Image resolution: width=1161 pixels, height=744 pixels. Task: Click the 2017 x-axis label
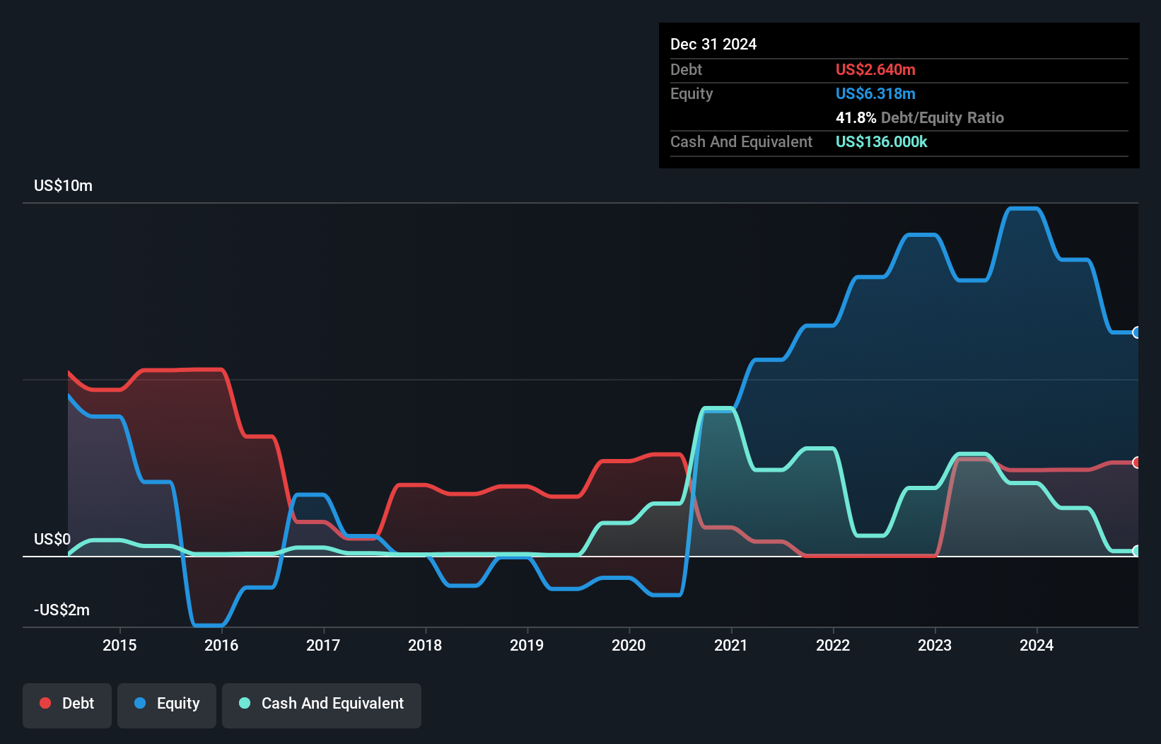tap(323, 645)
